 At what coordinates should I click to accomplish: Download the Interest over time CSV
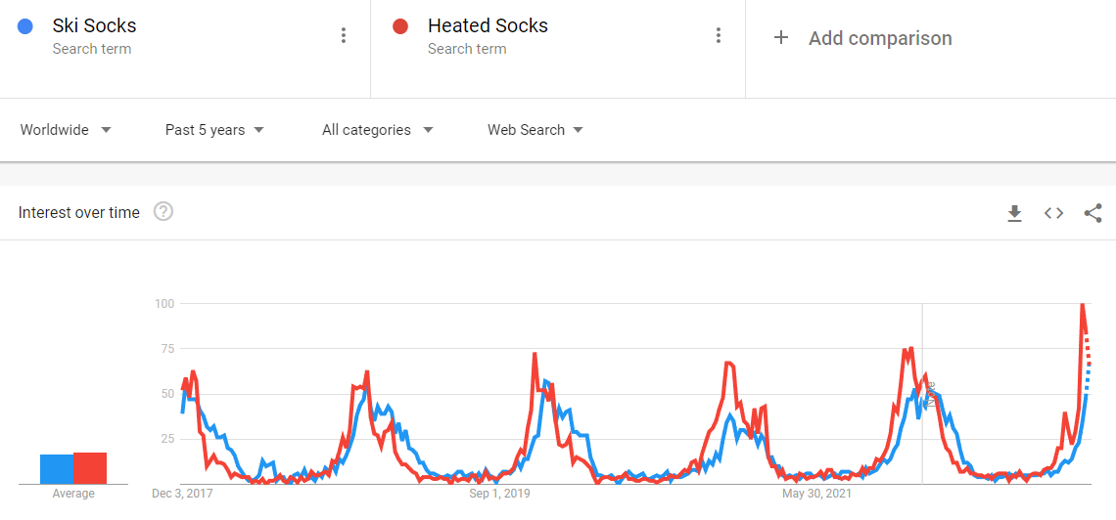[1014, 213]
